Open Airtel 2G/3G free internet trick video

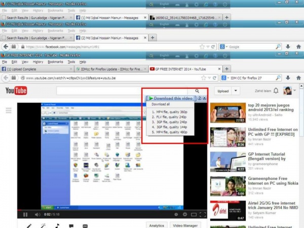coord(273,205)
